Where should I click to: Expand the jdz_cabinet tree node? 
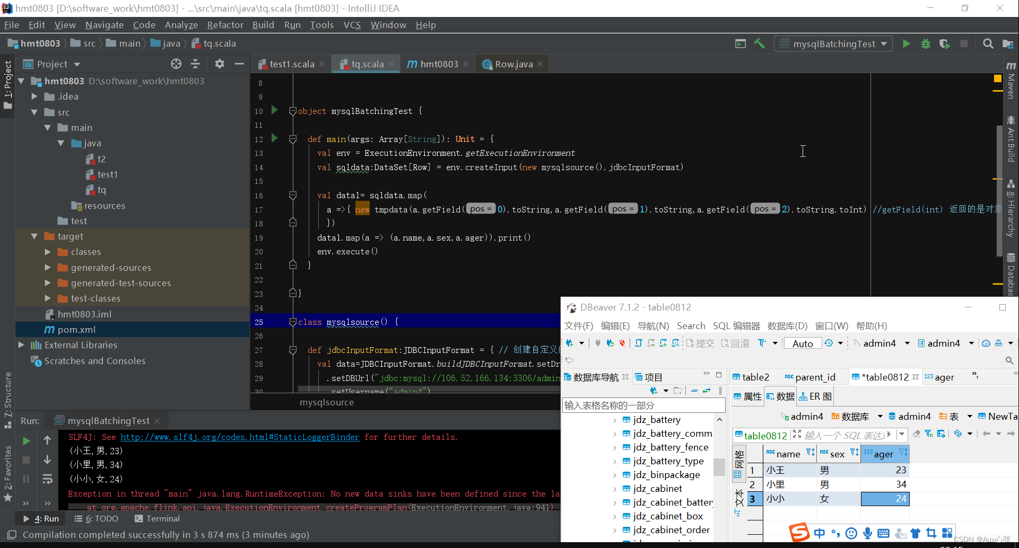[615, 488]
